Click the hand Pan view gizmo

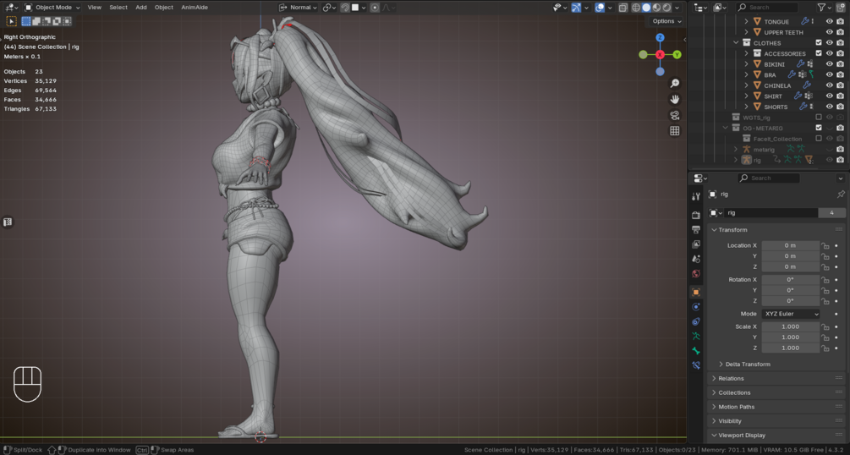[674, 99]
